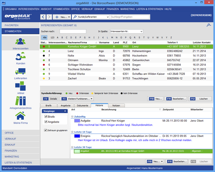
Task: Toggle the Briefe checkbox
Action: tap(46, 117)
